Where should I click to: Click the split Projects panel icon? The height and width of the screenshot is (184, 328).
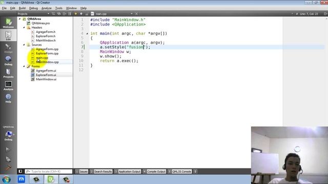64,14
